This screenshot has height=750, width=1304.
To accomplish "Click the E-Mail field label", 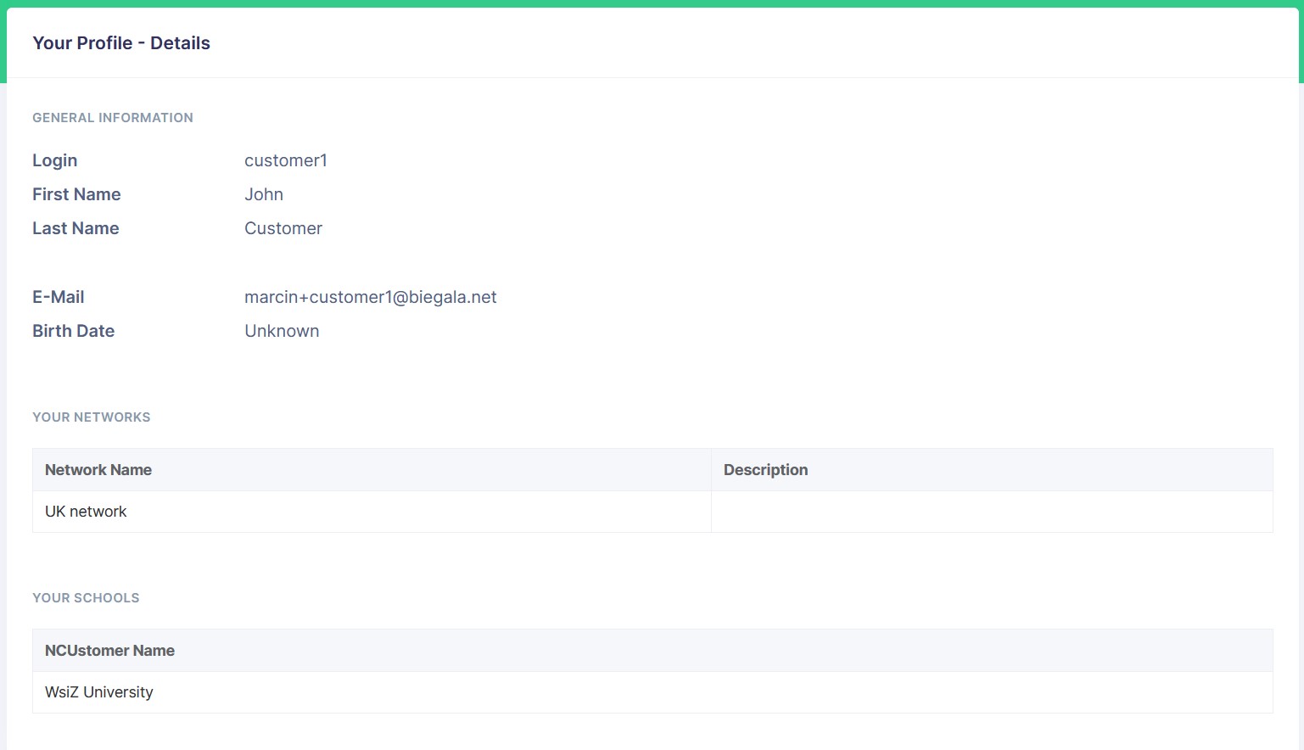I will pos(58,297).
